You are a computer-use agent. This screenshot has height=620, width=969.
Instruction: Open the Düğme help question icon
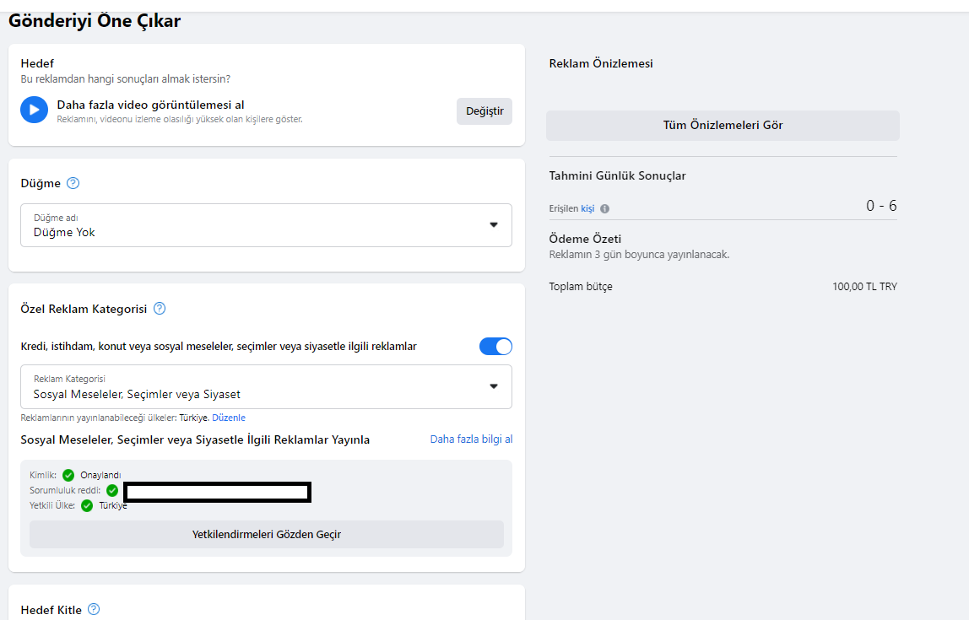pos(73,183)
